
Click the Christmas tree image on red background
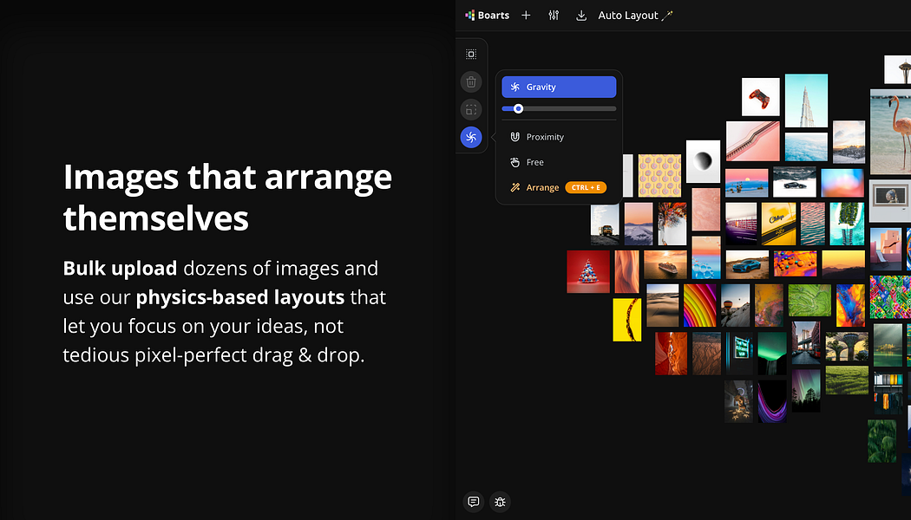pyautogui.click(x=589, y=271)
